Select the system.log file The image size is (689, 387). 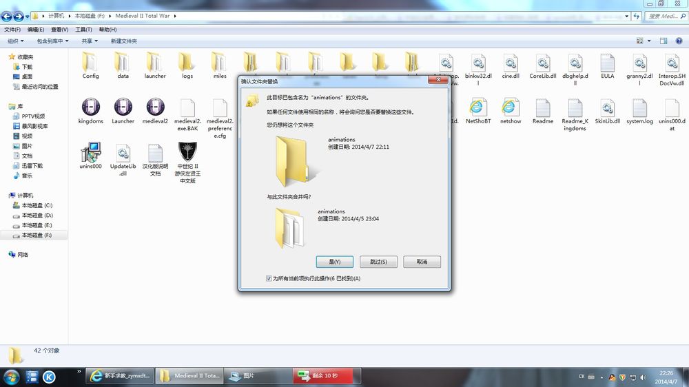(x=640, y=111)
